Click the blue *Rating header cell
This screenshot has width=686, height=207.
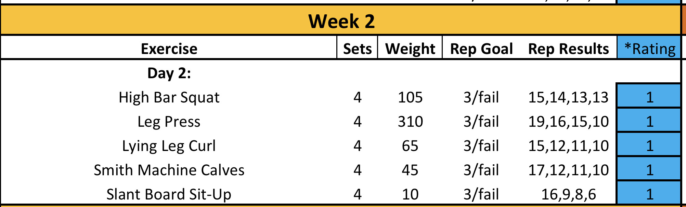tap(649, 49)
